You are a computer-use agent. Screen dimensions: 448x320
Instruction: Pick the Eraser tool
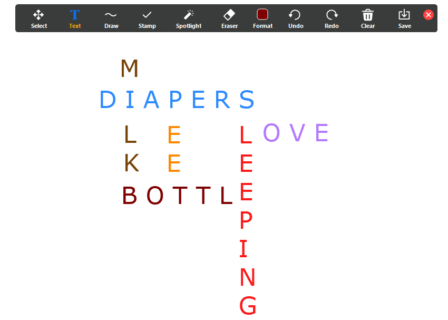(x=229, y=18)
